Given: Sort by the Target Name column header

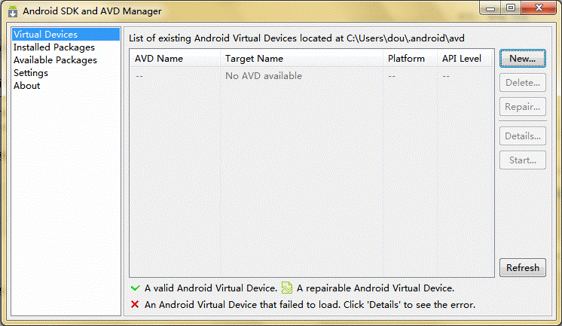Looking at the screenshot, I should tap(301, 59).
